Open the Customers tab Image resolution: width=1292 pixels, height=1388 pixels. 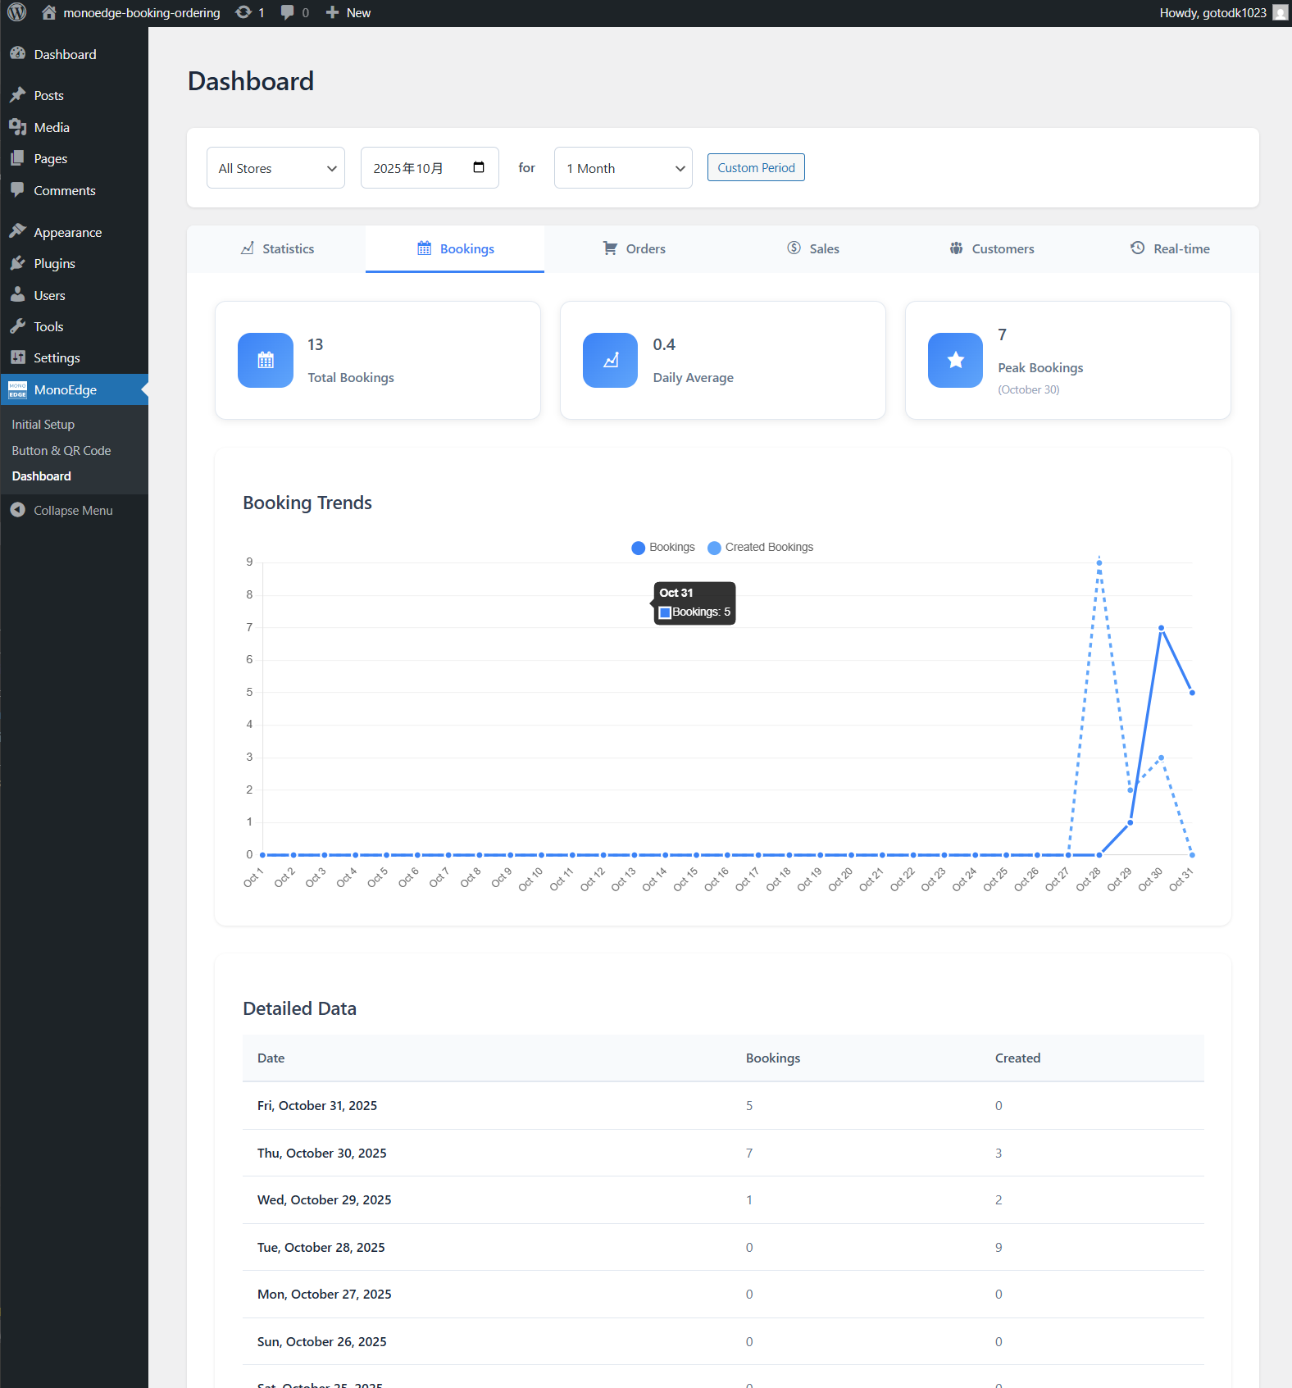pos(991,248)
